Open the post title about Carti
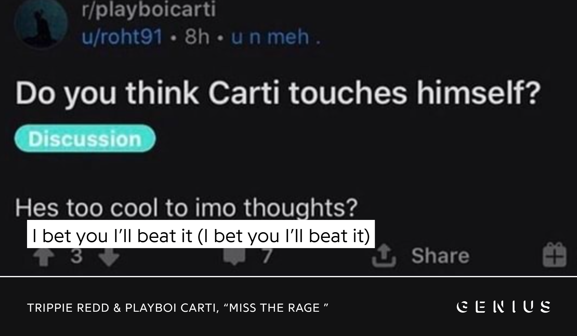 coord(278,93)
